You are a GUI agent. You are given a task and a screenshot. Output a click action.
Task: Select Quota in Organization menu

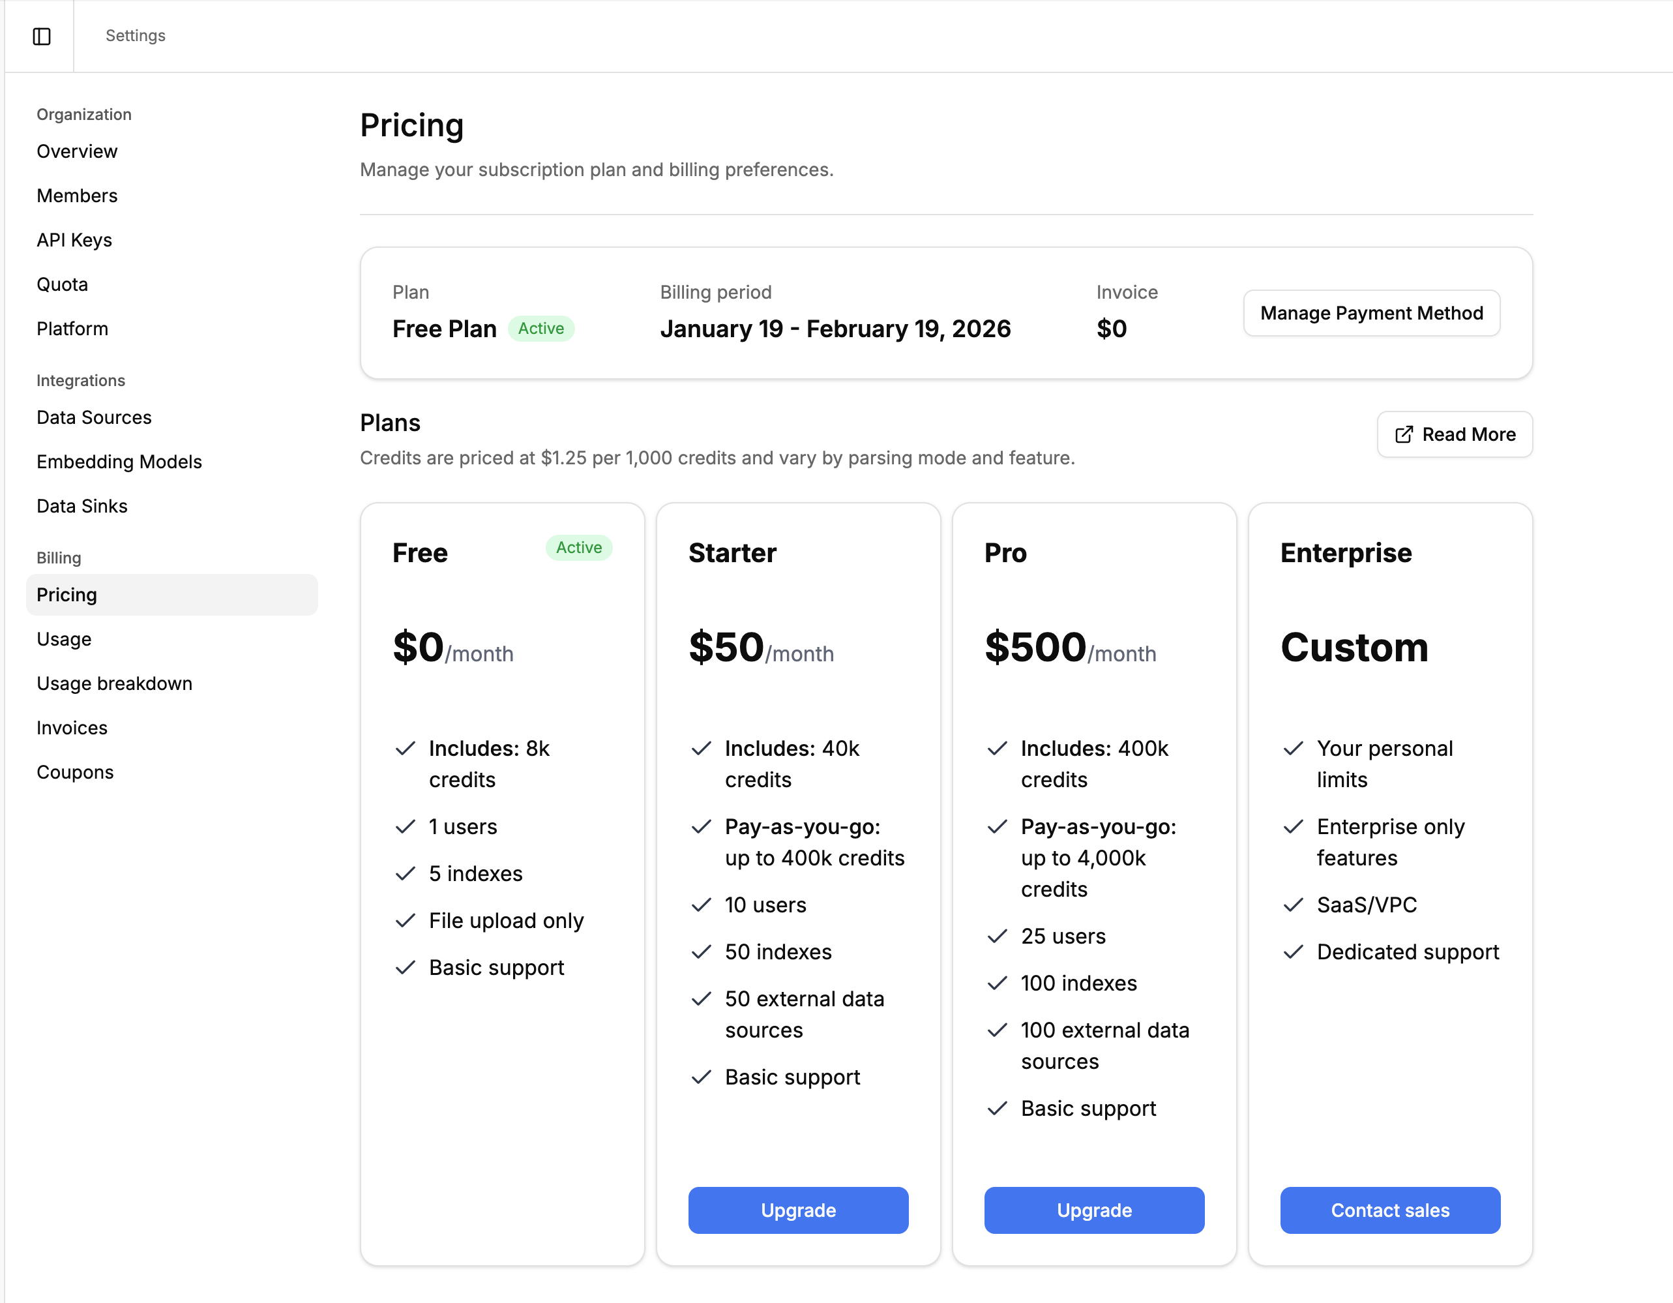(x=62, y=284)
